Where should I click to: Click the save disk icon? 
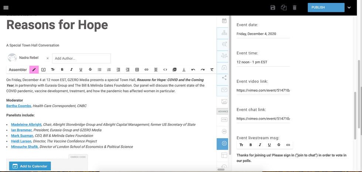273,7
